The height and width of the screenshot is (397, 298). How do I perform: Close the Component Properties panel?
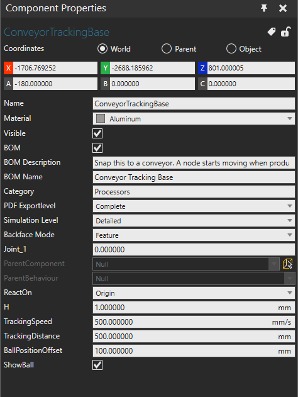tap(283, 8)
